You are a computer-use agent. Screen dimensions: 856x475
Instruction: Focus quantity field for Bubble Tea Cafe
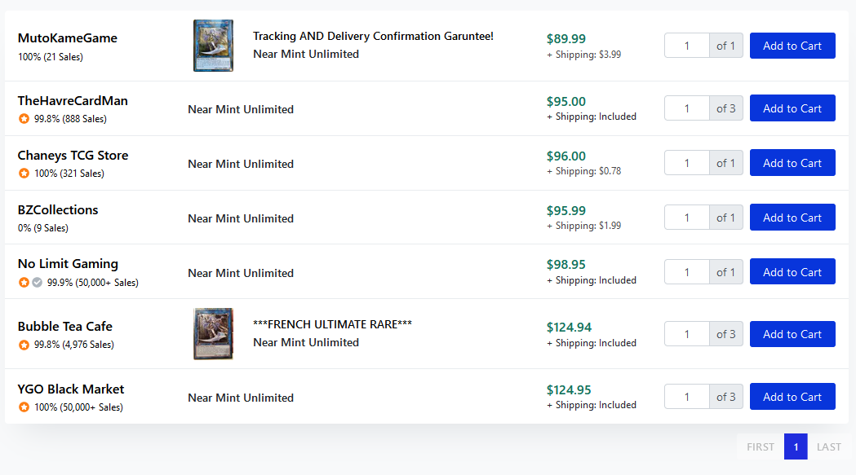[x=687, y=334]
